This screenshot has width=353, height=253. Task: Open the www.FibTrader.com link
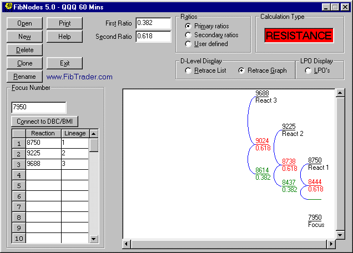pyautogui.click(x=79, y=77)
